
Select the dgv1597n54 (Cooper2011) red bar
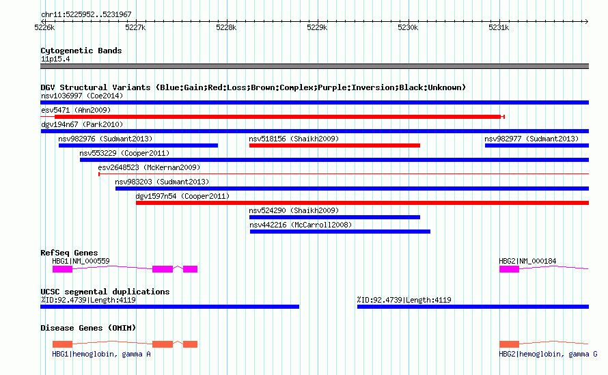363,203
